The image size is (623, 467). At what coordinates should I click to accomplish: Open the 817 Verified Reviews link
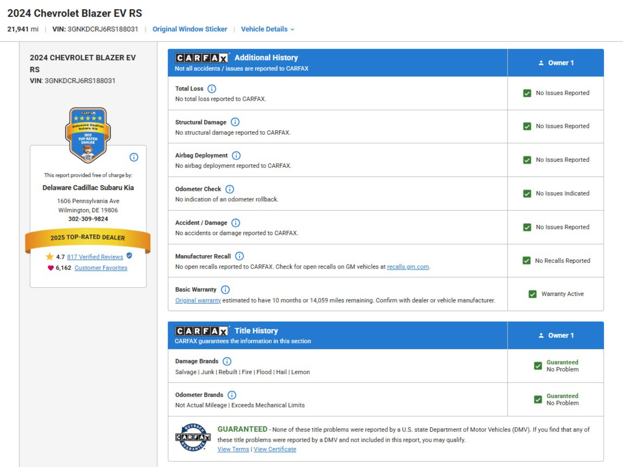[x=95, y=257]
